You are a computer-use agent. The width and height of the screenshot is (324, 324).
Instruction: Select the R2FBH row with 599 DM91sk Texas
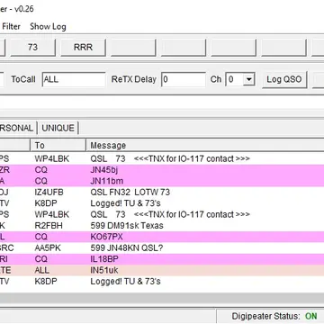(162, 226)
